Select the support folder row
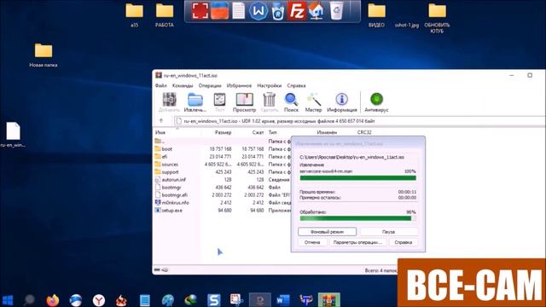The width and height of the screenshot is (546, 307). 222,171
